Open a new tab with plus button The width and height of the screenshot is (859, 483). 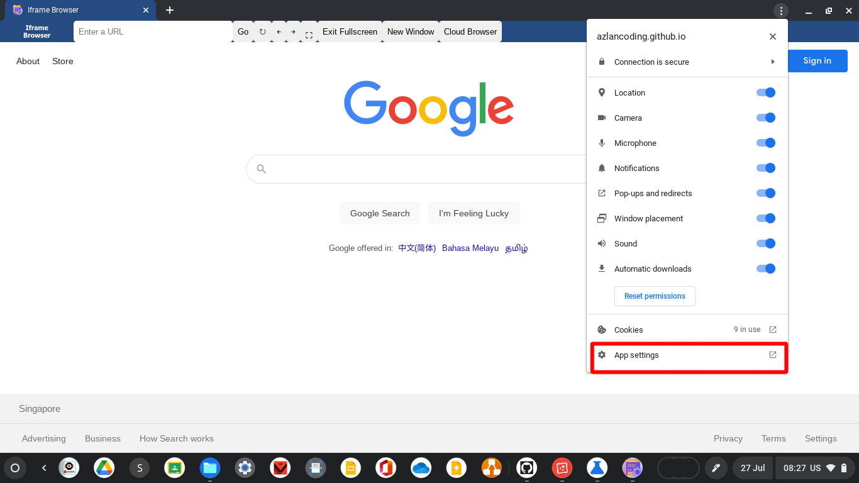tap(170, 10)
